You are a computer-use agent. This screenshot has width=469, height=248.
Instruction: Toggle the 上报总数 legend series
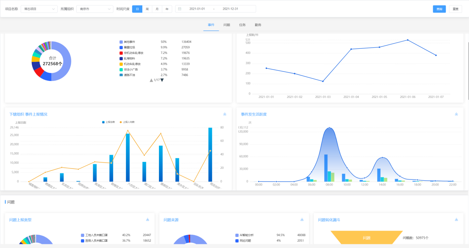tap(109, 122)
